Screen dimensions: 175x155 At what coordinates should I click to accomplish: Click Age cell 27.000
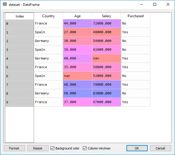[77, 32]
